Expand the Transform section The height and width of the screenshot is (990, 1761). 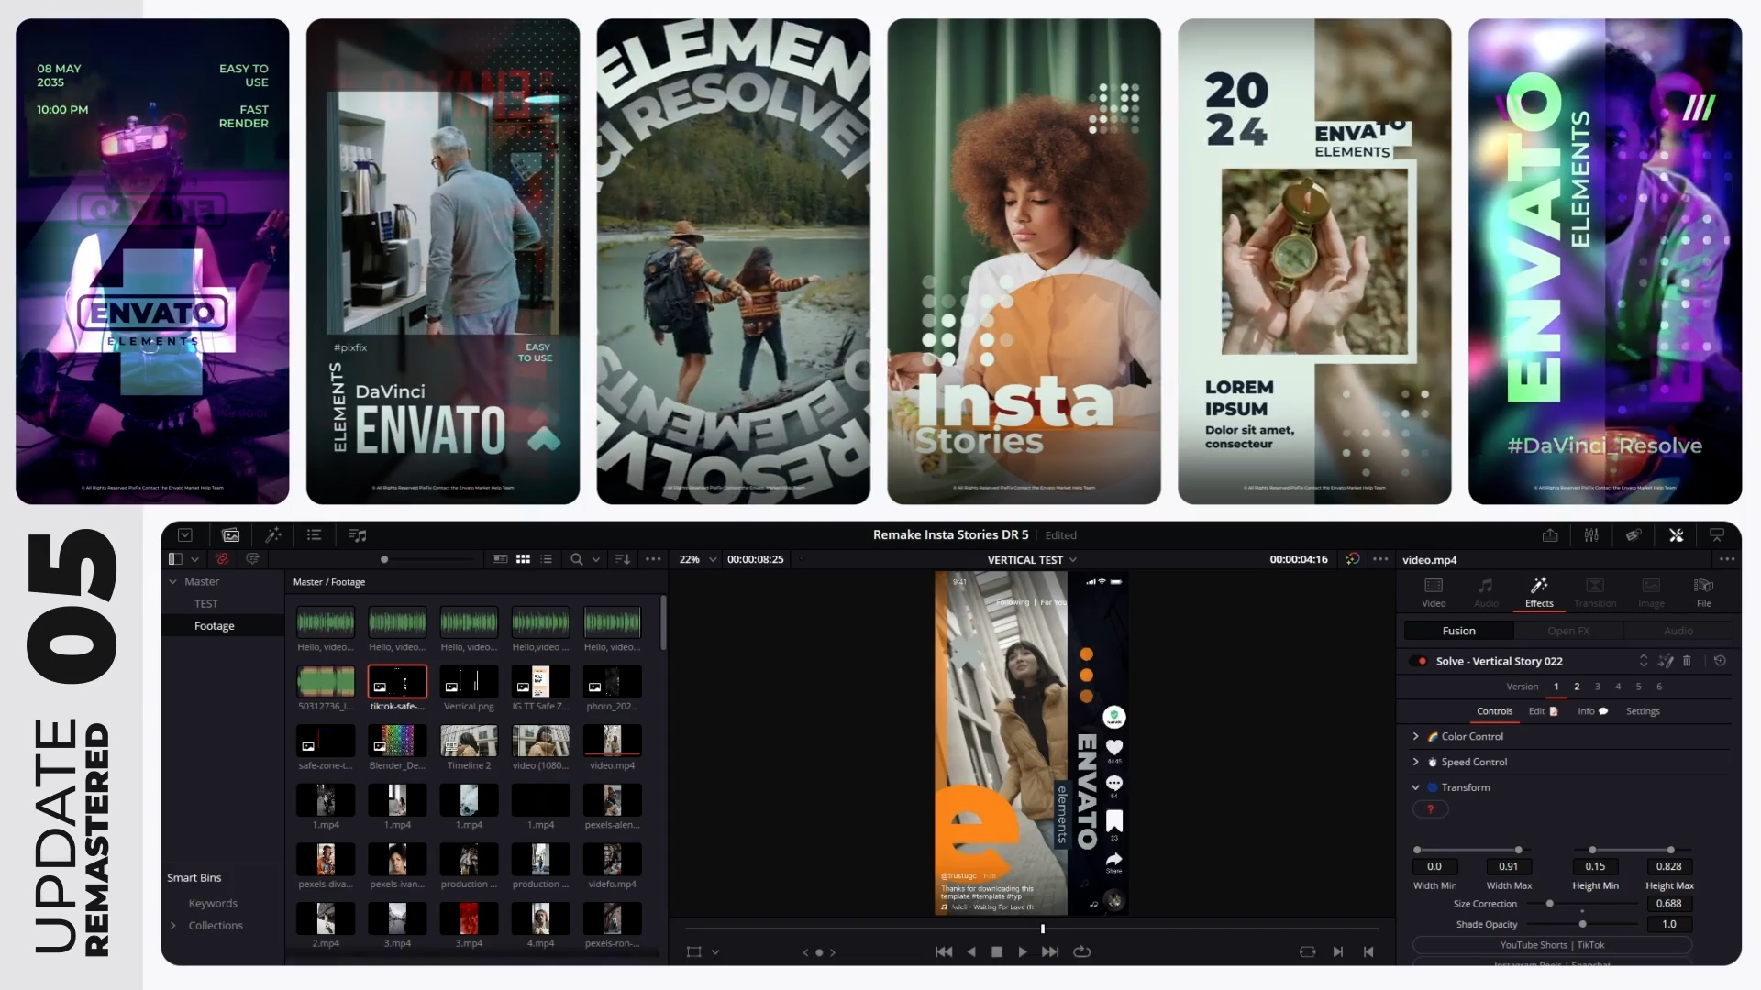click(1415, 786)
